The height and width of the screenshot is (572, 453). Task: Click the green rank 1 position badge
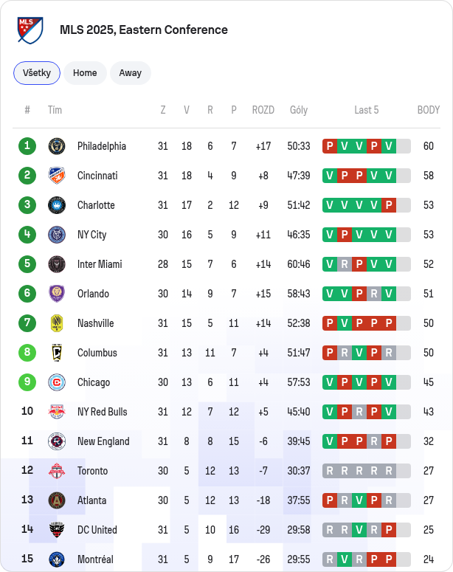pyautogui.click(x=27, y=146)
